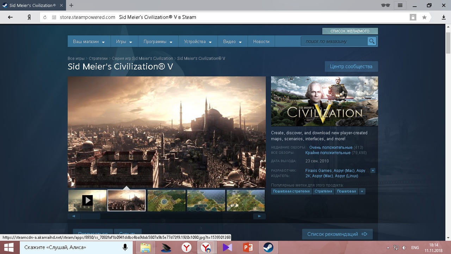The width and height of the screenshot is (451, 254).
Task: Focus the поиск по магазину field
Action: coord(334,41)
